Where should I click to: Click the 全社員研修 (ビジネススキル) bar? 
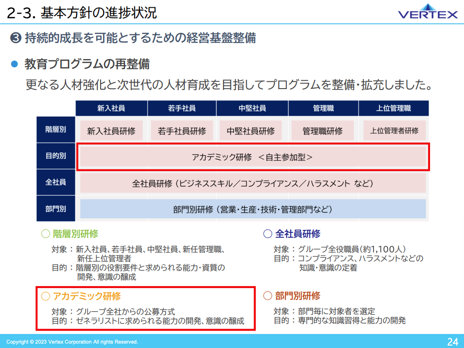click(253, 183)
